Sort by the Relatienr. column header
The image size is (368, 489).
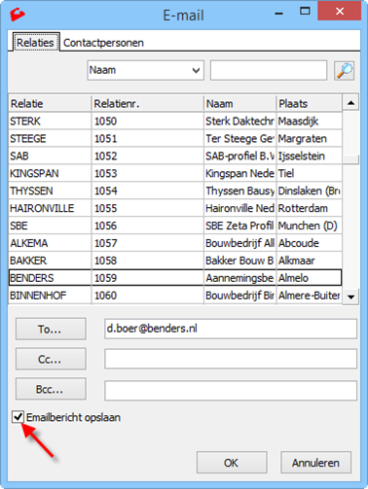tap(148, 104)
